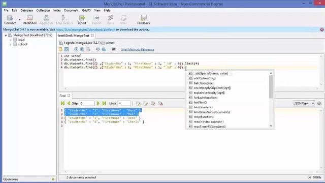
Task: Launch the IntelliShell tool
Action: point(29,20)
